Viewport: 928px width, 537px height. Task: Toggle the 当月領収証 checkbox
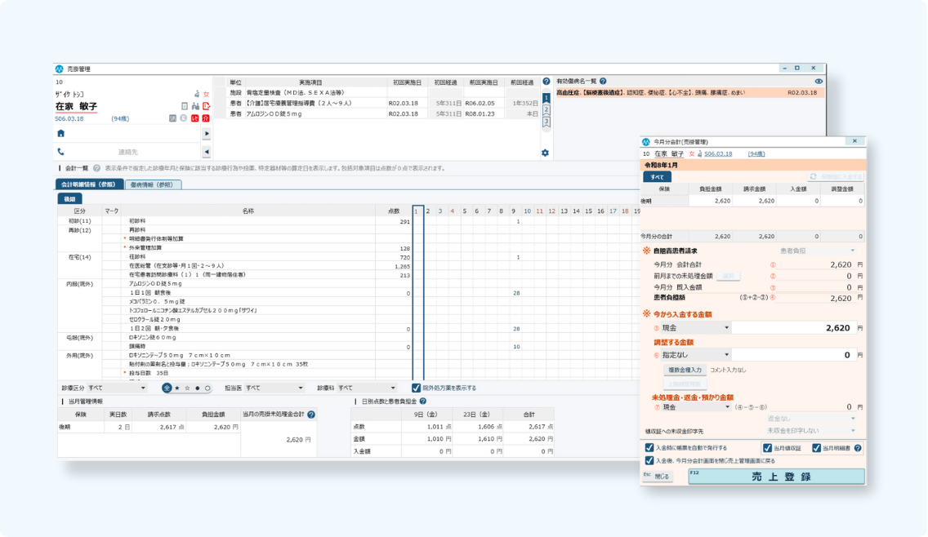(x=767, y=448)
